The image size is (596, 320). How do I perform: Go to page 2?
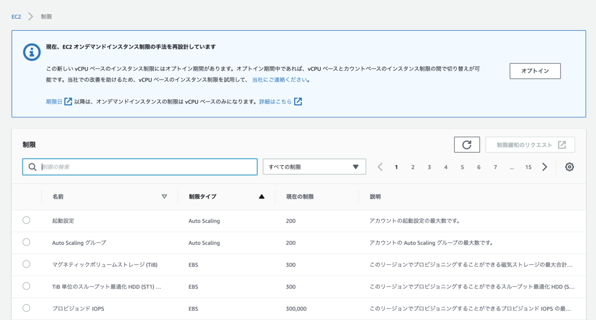coord(413,167)
